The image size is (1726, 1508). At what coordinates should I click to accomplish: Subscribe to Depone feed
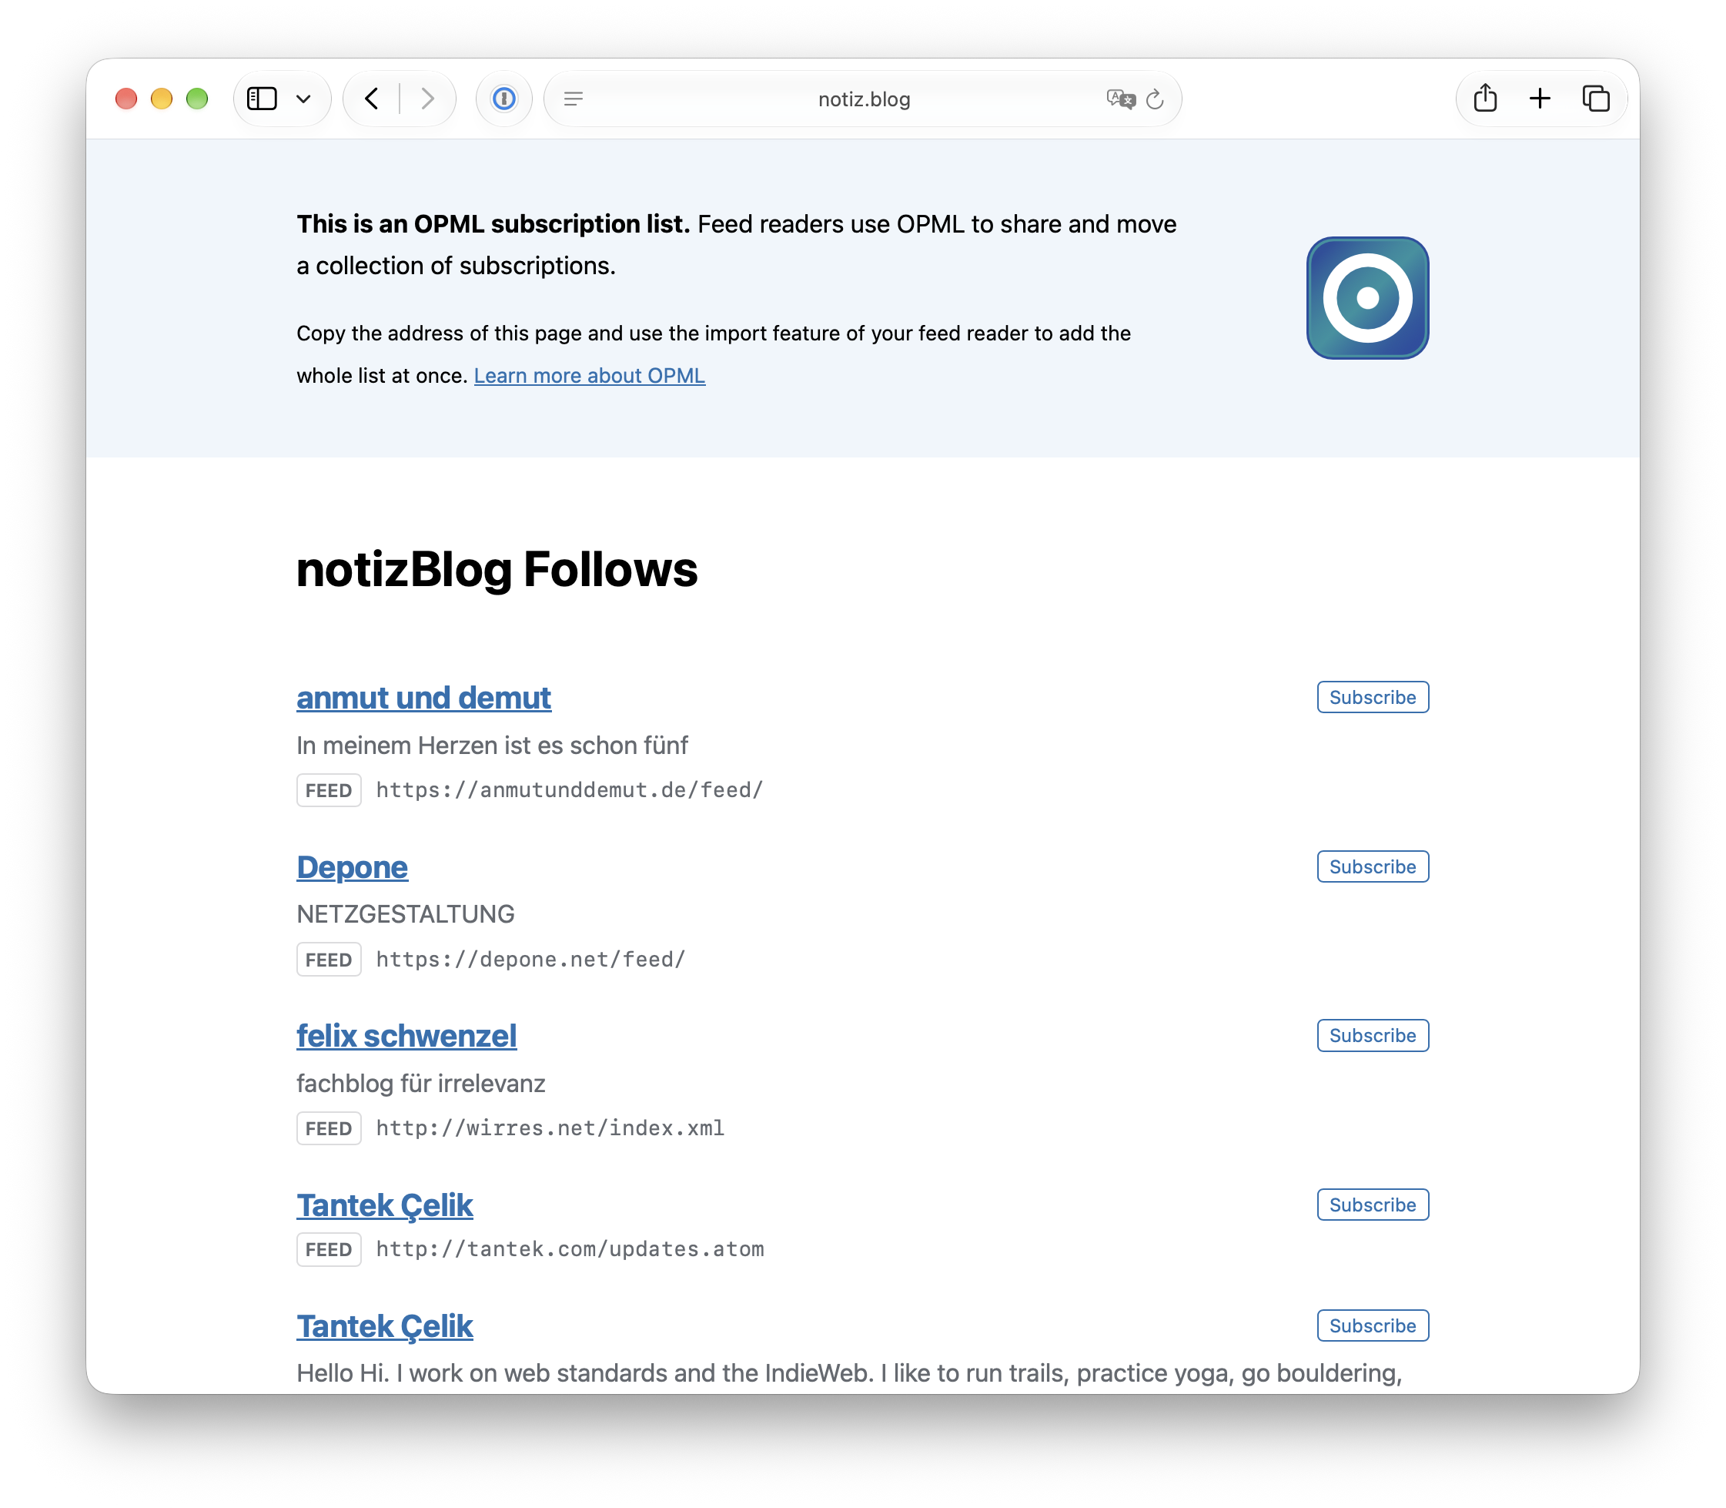click(x=1372, y=866)
